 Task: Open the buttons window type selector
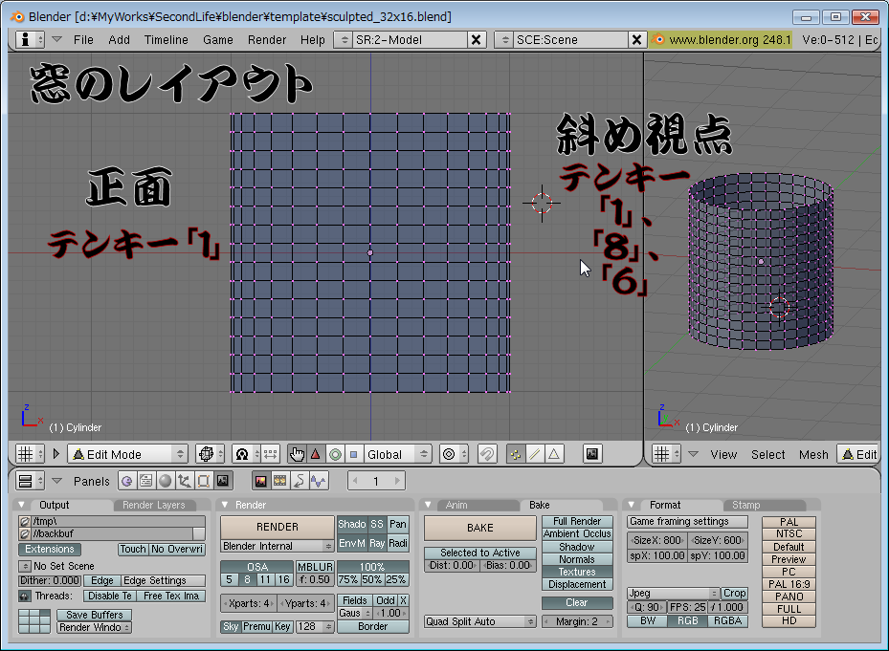click(31, 481)
